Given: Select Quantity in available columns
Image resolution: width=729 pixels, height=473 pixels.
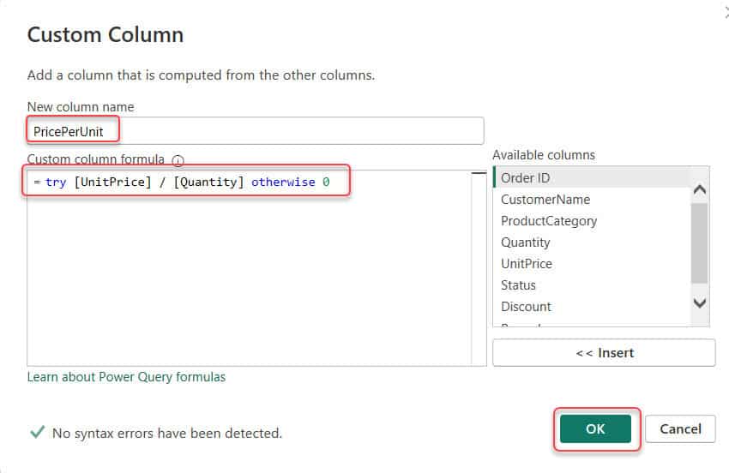Looking at the screenshot, I should pyautogui.click(x=592, y=242).
